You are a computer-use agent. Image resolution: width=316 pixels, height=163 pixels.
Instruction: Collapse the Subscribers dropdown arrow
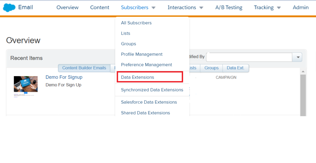[154, 8]
